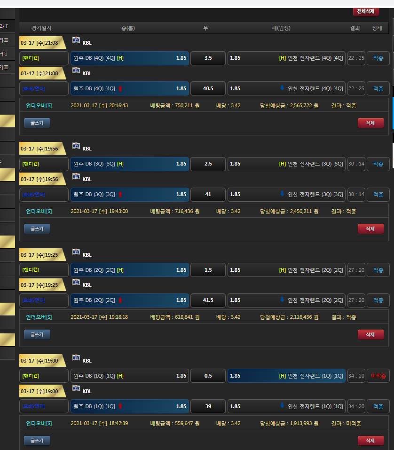The width and height of the screenshot is (394, 450).
Task: Click the KBL logo above the 2Q handicap row
Action: [x=76, y=253]
